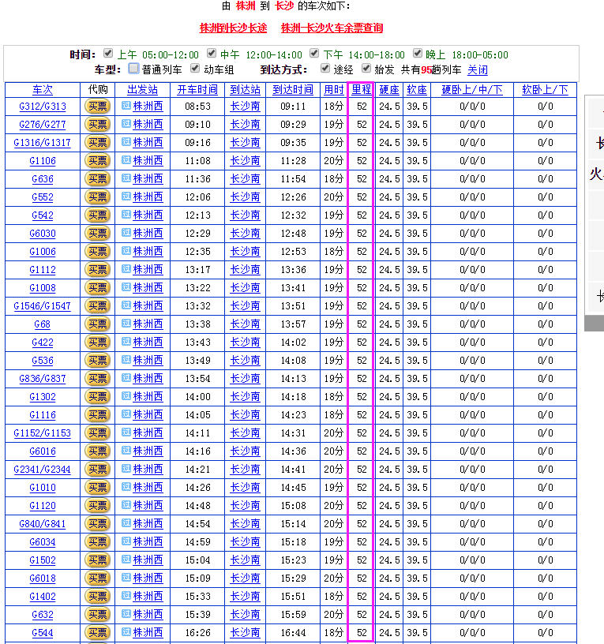This screenshot has width=604, height=644.
Task: Sort by the 里程 column header
Action: pos(362,89)
